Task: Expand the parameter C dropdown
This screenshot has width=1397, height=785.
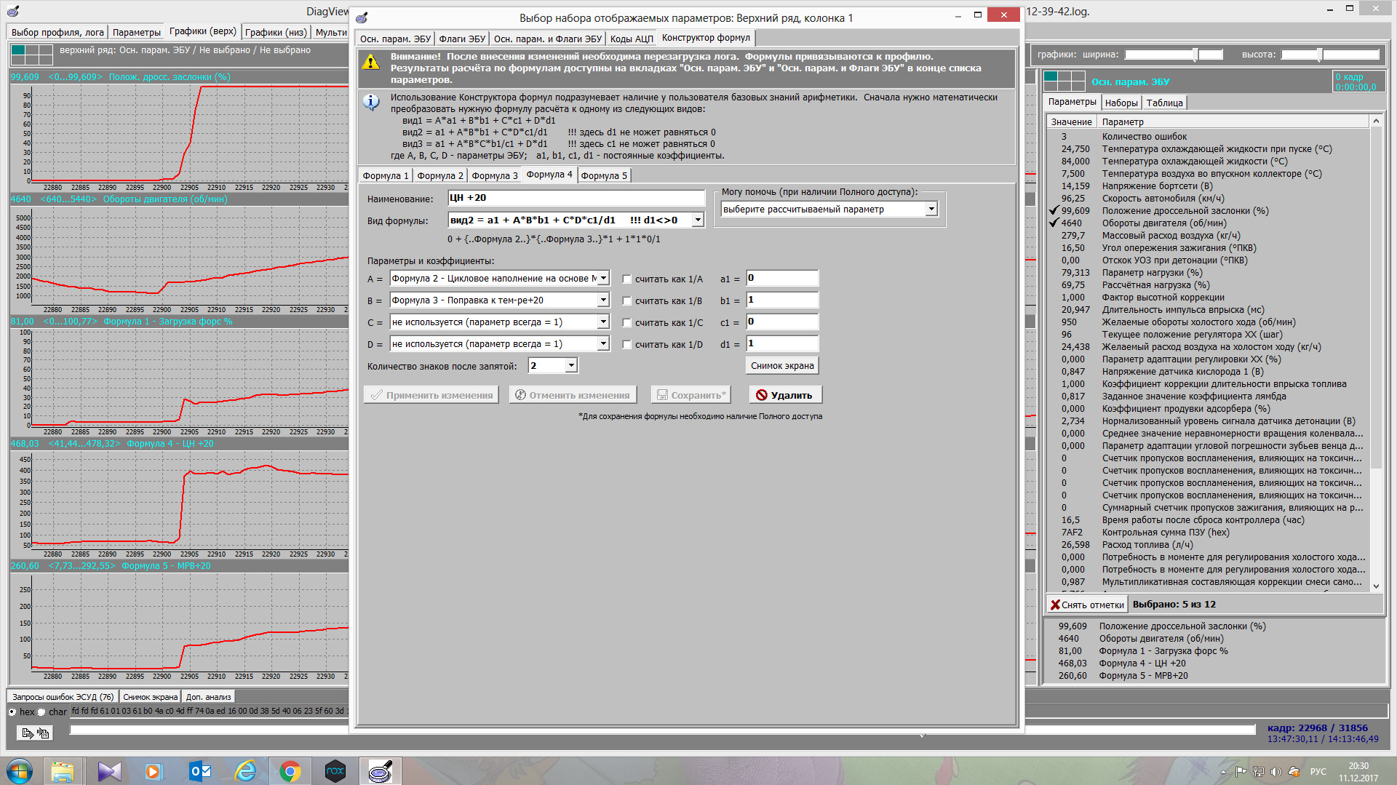Action: click(603, 322)
